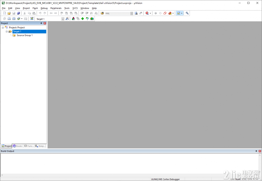The width and height of the screenshot is (262, 181).
Task: Pin the Project panel with the pushpin
Action: tap(41, 23)
